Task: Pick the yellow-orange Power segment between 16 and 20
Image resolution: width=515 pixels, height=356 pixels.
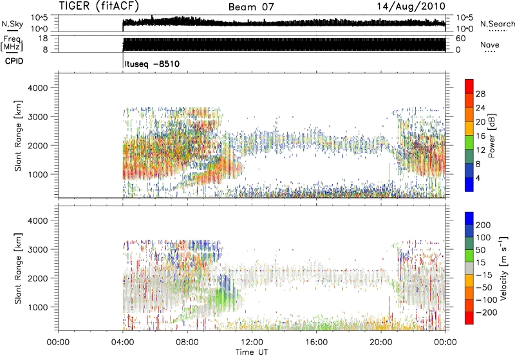Action: 469,129
